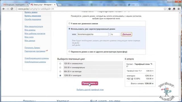Click the 'Продолжить »' button

[90, 83]
